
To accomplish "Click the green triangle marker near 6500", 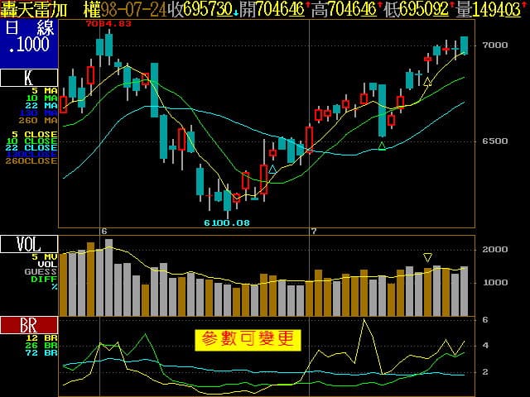I will point(382,146).
